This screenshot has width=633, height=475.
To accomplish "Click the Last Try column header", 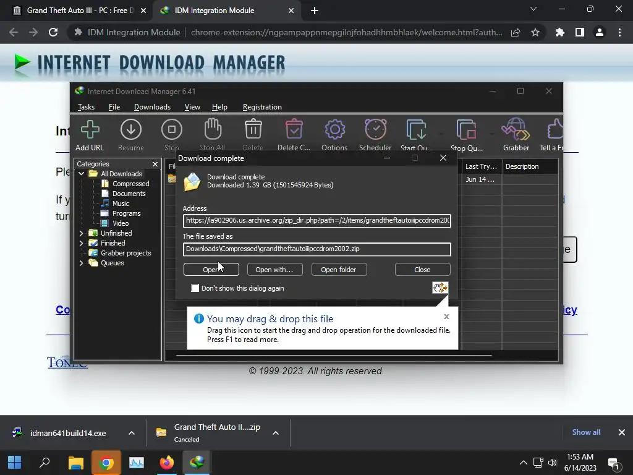I will (x=481, y=166).
